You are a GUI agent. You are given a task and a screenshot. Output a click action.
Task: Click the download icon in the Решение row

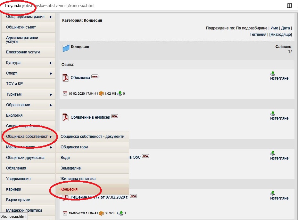click(273, 193)
